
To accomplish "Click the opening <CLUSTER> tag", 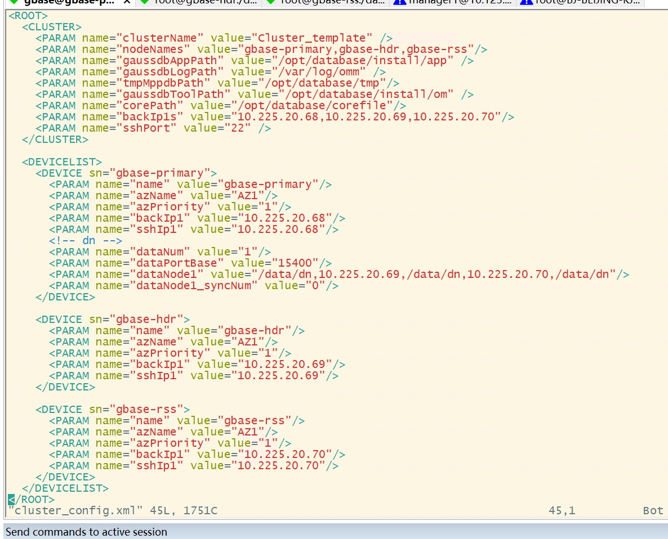I will 52,27.
